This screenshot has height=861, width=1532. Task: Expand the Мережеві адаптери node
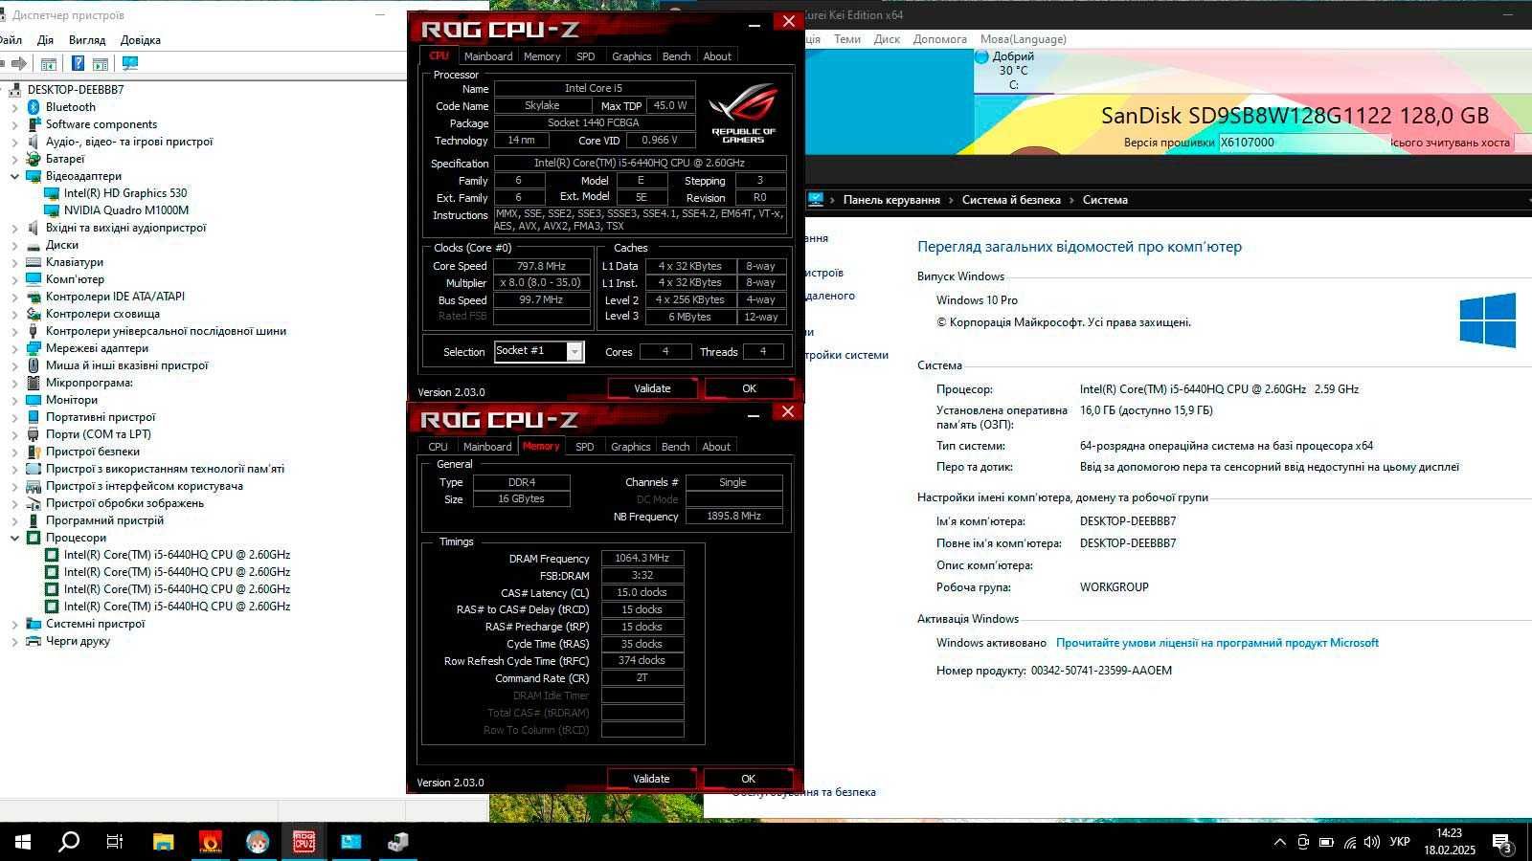(x=14, y=348)
